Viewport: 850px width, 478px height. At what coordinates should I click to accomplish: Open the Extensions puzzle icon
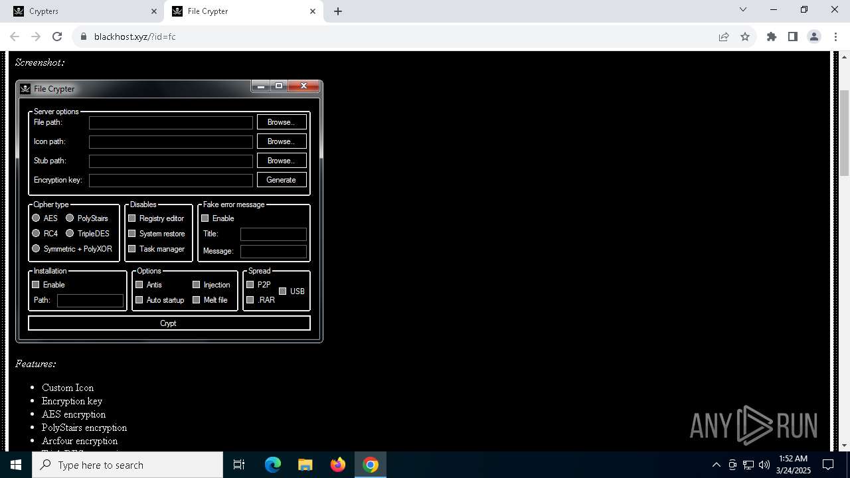772,37
